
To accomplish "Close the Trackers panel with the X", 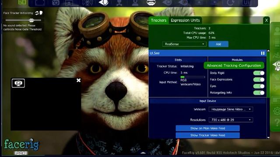I will pos(266,20).
